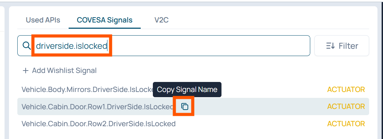Open the V2C tab
The image size is (383, 139).
pos(162,20)
